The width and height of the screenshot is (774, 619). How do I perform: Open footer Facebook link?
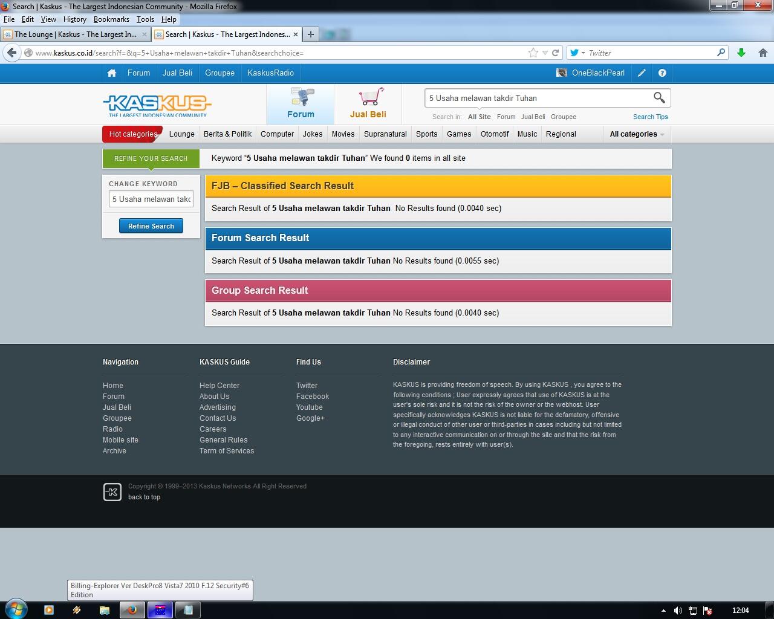click(x=313, y=397)
